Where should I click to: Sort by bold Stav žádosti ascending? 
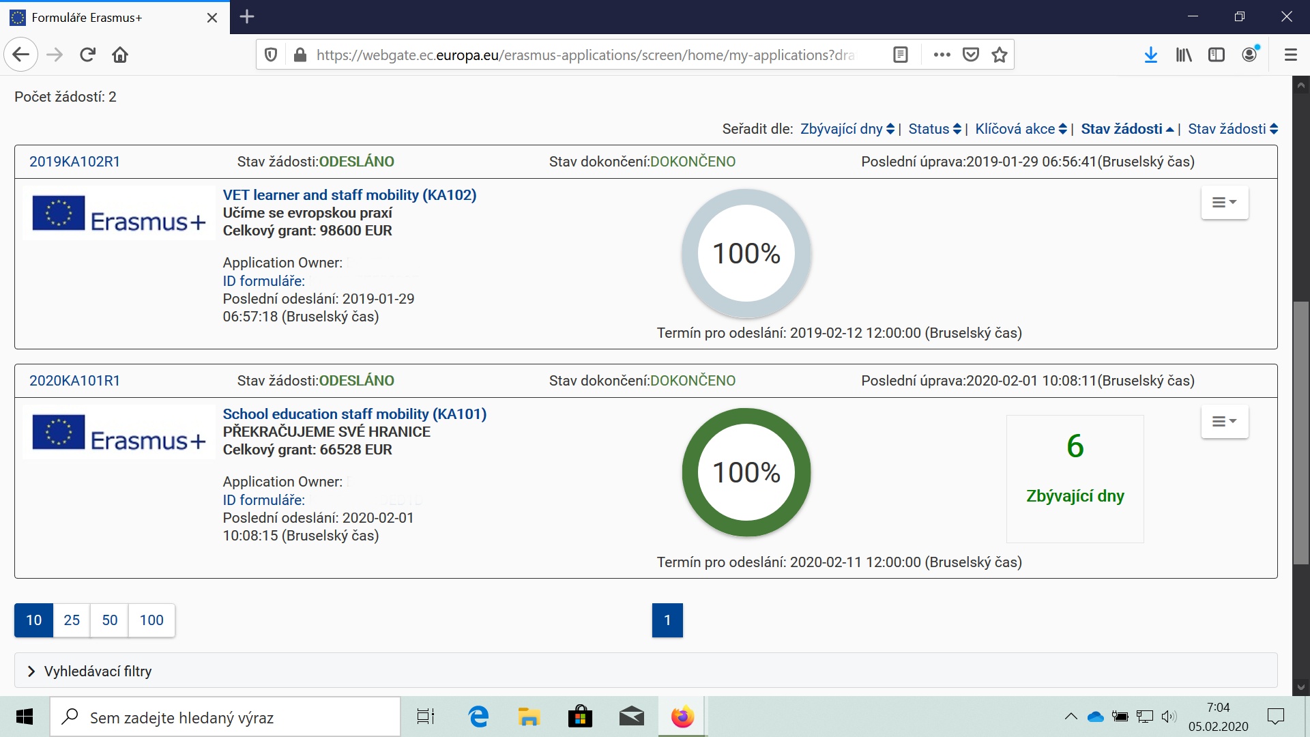click(x=1127, y=129)
